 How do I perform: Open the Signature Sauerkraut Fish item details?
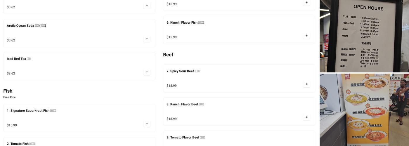click(32, 111)
